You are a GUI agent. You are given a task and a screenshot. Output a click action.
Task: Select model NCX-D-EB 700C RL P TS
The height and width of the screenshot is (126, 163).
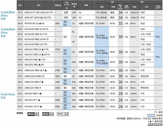point(36,34)
